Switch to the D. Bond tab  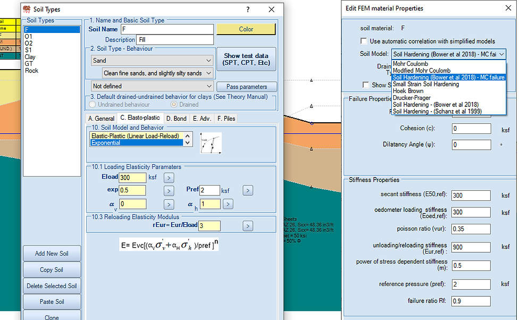click(176, 119)
